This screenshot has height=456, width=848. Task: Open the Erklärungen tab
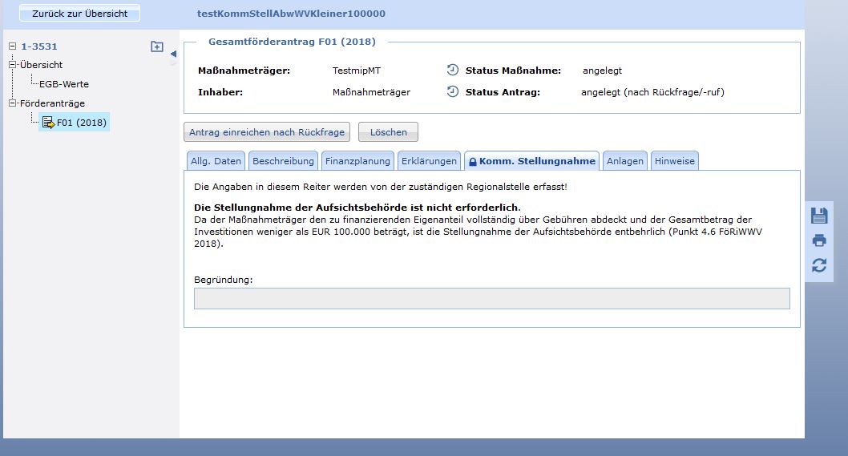point(429,160)
